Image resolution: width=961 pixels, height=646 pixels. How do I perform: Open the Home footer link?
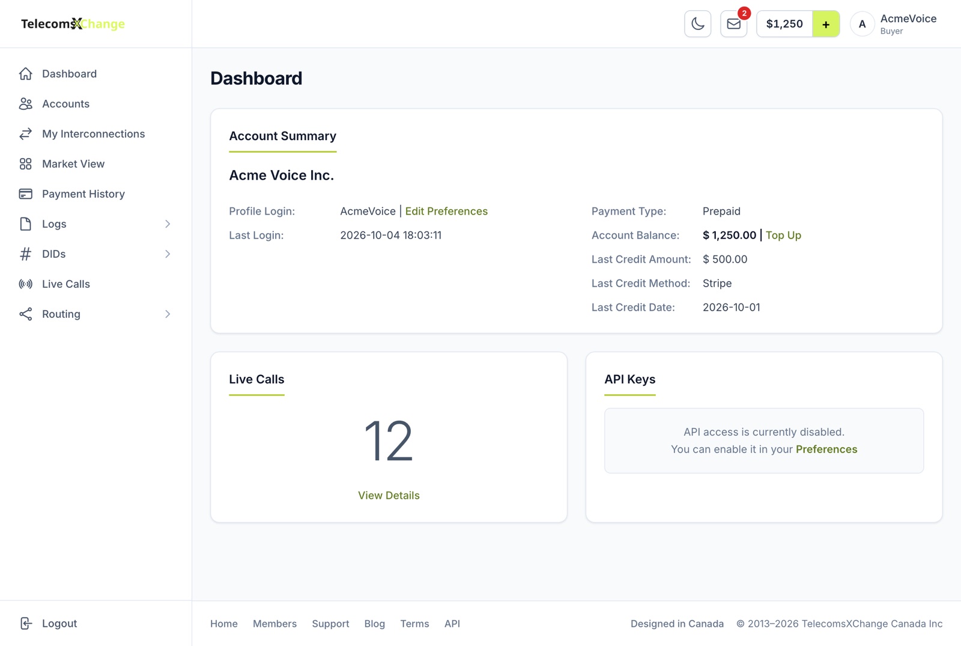click(224, 623)
